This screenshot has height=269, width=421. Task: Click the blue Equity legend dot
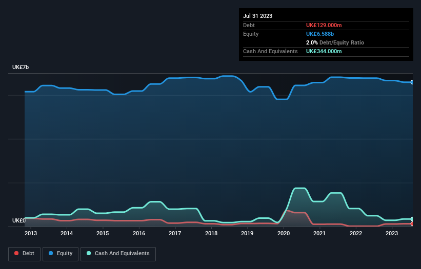tap(51, 253)
